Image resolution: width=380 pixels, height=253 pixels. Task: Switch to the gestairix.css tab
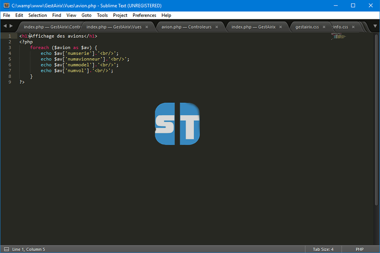pyautogui.click(x=307, y=27)
